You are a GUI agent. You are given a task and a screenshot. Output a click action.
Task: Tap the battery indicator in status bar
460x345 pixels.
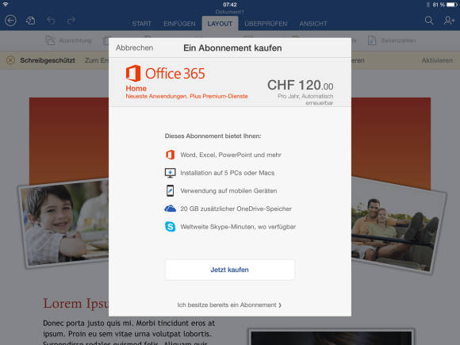coord(452,5)
